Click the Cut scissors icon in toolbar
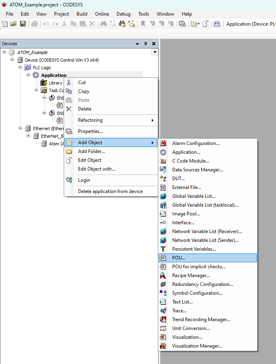Viewport: 276px width, 364px height. click(64, 24)
